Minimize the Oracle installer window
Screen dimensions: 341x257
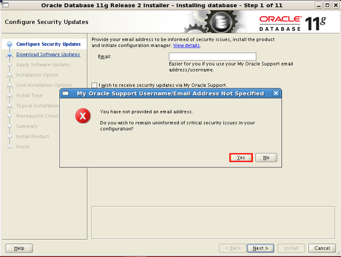coord(318,5)
